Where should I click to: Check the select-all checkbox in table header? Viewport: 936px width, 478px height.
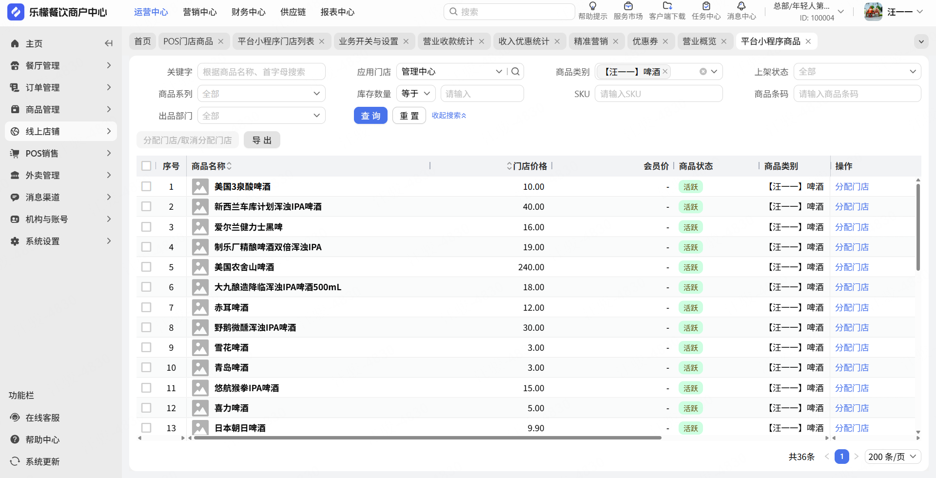click(146, 166)
